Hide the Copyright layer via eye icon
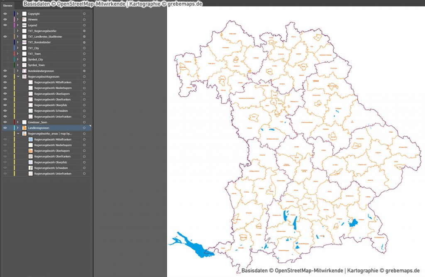 [x=5, y=14]
